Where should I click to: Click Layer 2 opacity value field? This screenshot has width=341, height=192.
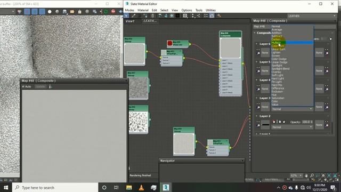[306, 122]
